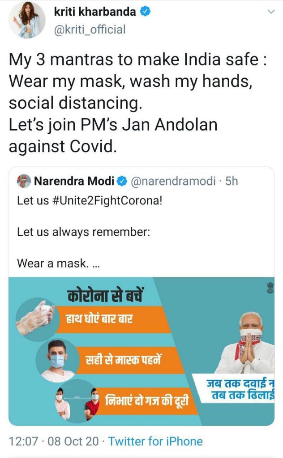Expand the truncated 'Wear a mask. ...' text
Screen dimensions: 283x458
59,263
